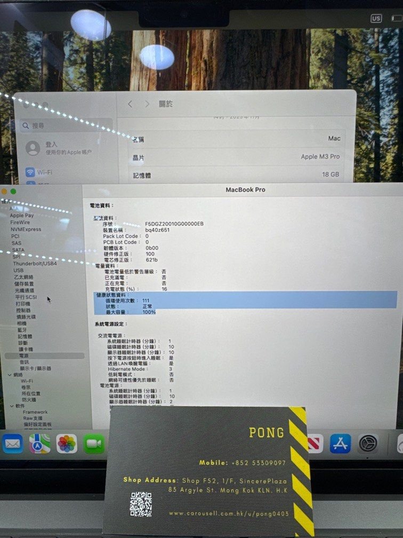Select 防火牆 under 網絡
Screen dimensions: 403x538
pos(29,400)
